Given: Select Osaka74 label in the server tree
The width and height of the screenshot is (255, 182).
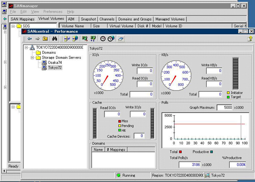Looking at the screenshot, I should click(55, 62).
